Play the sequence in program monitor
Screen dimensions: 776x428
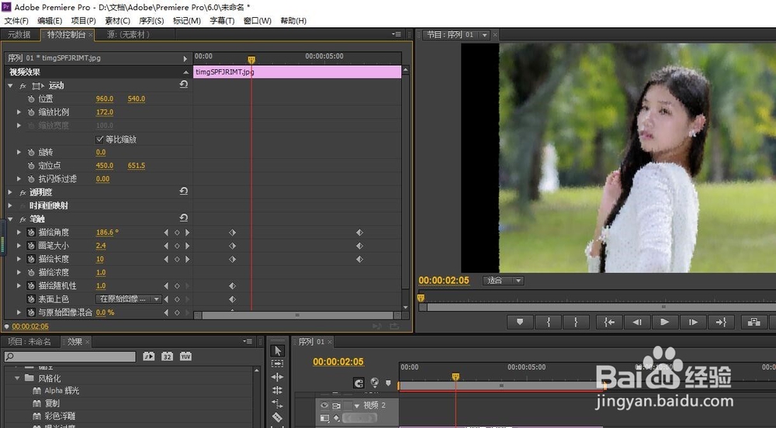coord(665,323)
